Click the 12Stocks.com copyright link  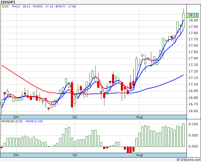[189, 160]
